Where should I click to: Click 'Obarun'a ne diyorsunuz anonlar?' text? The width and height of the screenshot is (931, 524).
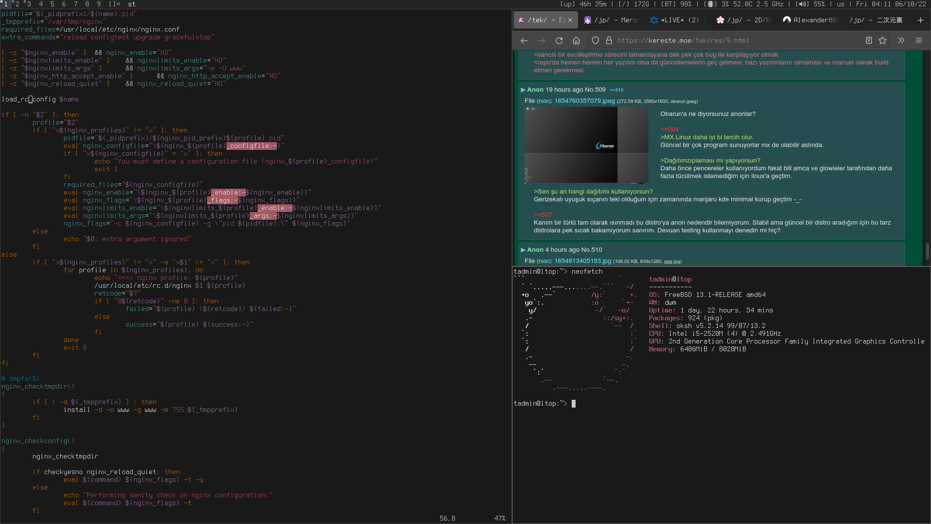[708, 114]
